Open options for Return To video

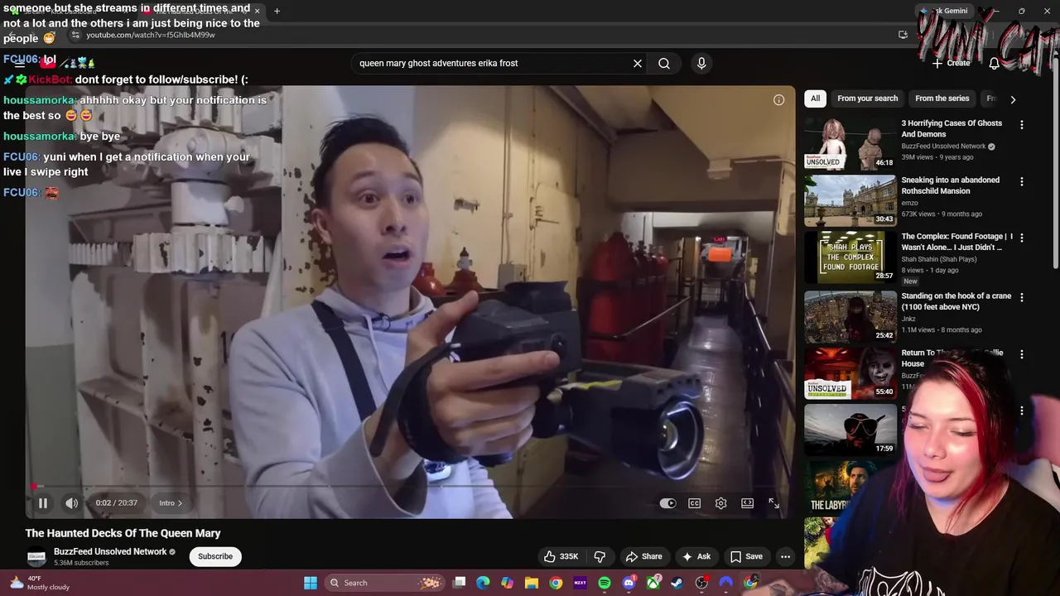pos(1022,354)
